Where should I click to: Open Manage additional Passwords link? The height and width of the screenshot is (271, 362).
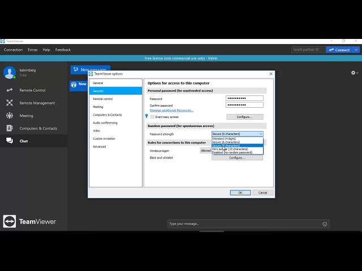tap(171, 111)
